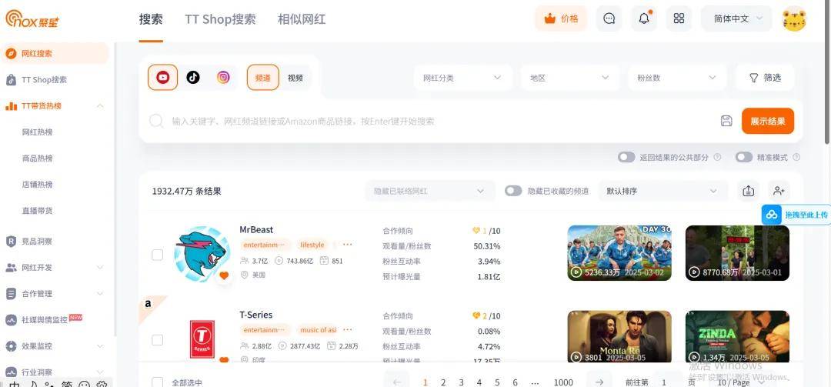Viewport: 831px width, 387px height.
Task: Switch to the TikTok platform icon
Action: pos(193,77)
